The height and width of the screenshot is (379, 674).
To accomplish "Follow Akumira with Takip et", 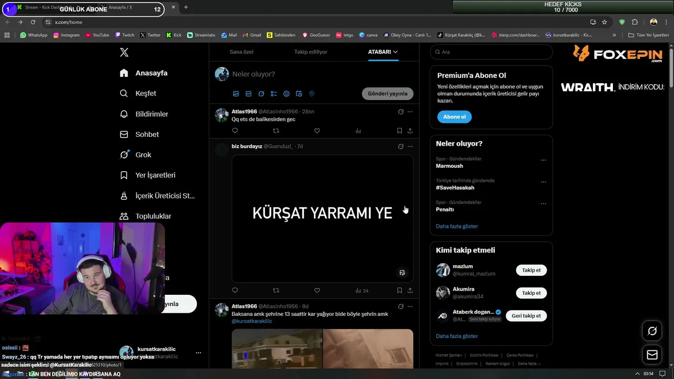I will 531,293.
